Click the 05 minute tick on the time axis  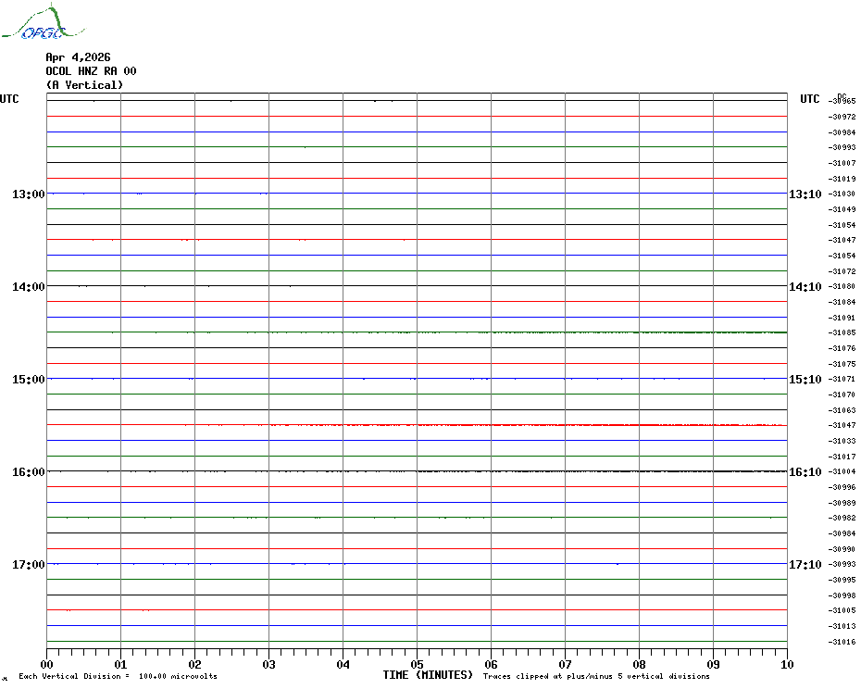click(x=417, y=664)
